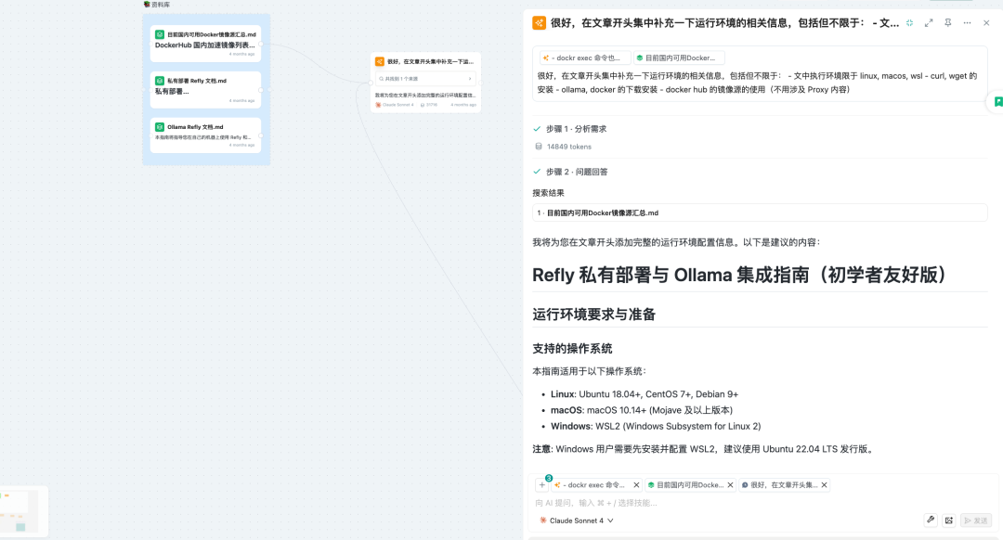This screenshot has width=1003, height=540.
Task: Click the green resource icon on the 私有部署 Refly node
Action: coord(160,81)
